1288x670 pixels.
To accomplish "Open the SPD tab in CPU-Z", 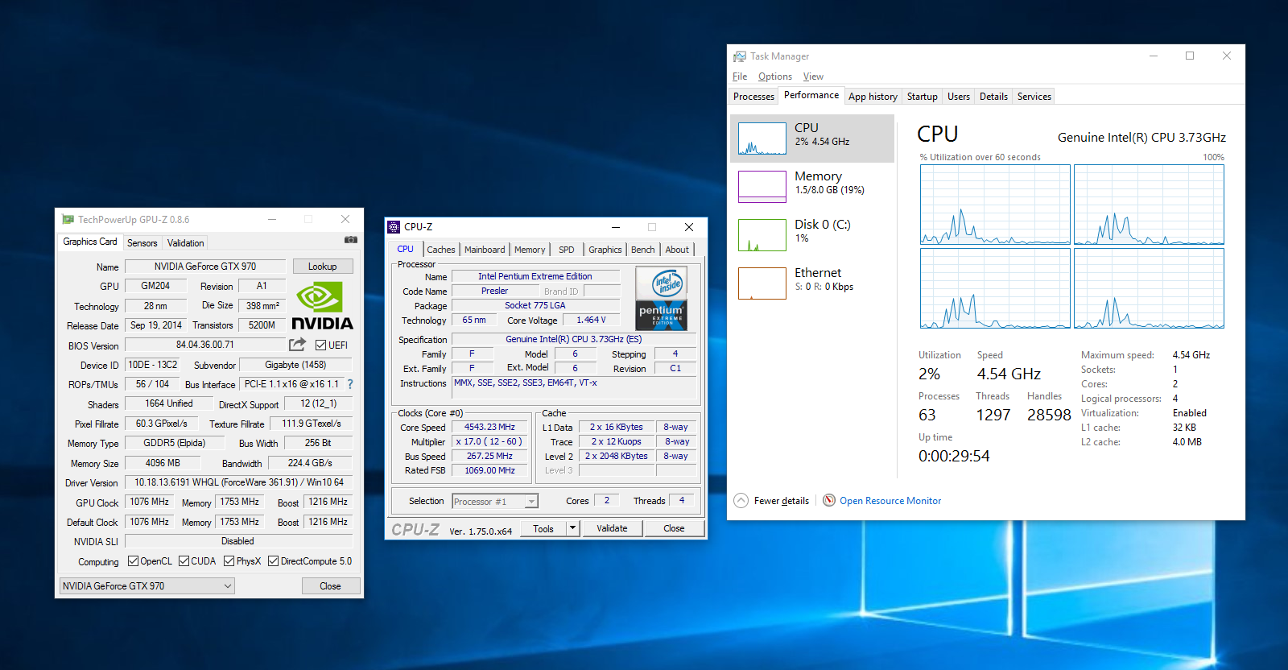I will [567, 250].
